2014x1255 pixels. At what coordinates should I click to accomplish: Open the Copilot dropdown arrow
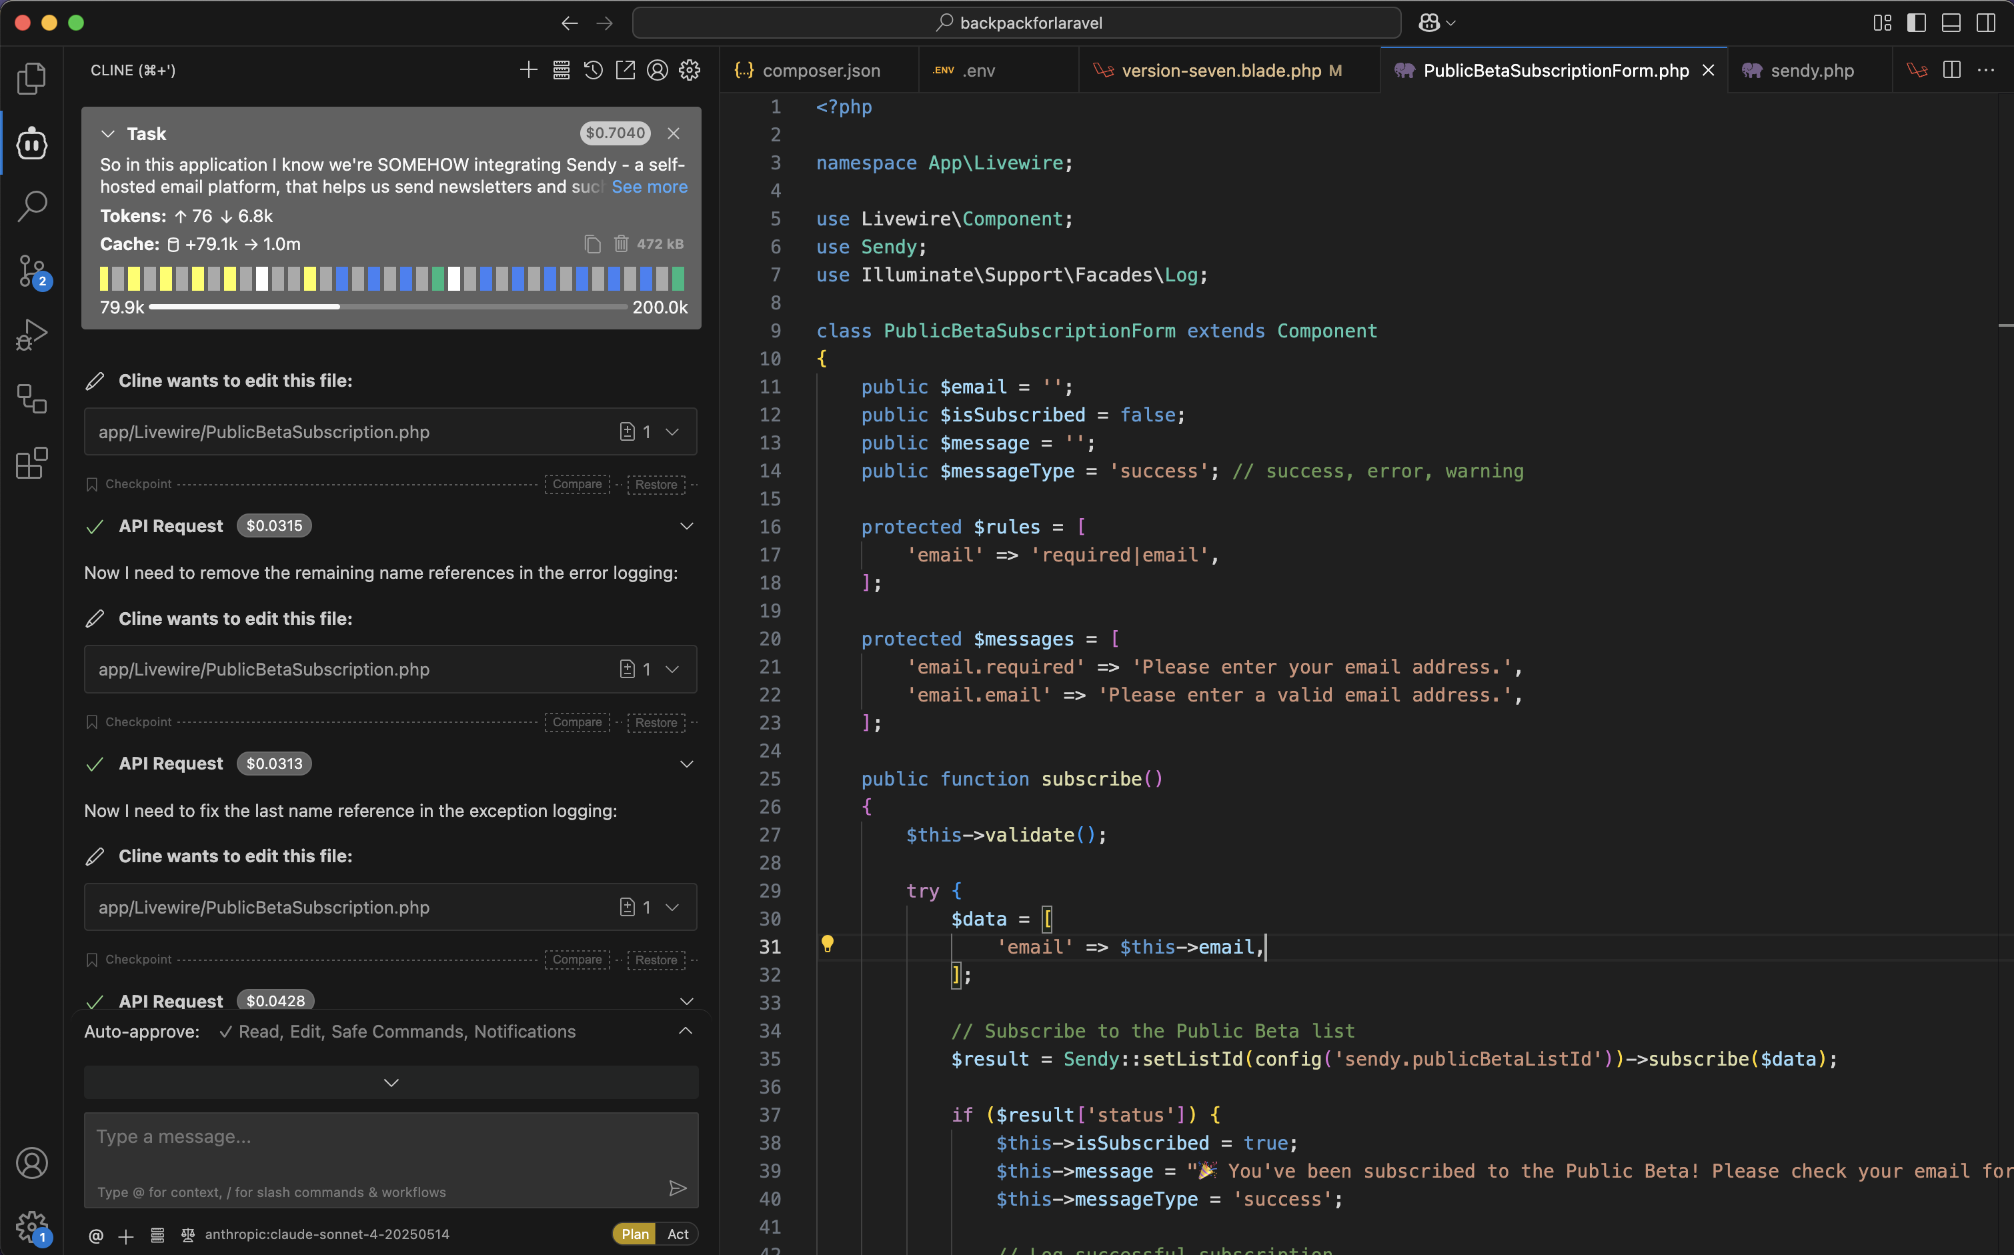pyautogui.click(x=1450, y=23)
